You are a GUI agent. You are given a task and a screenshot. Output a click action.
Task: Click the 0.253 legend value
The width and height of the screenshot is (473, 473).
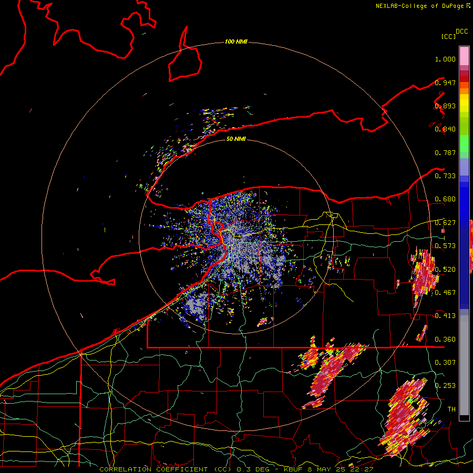[x=445, y=386]
